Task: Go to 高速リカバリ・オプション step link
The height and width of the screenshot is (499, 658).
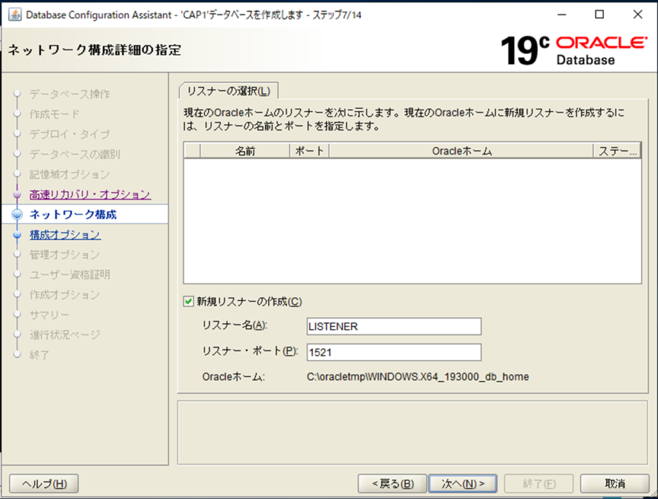Action: point(90,195)
